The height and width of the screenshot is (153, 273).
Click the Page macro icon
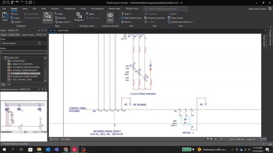point(56,22)
